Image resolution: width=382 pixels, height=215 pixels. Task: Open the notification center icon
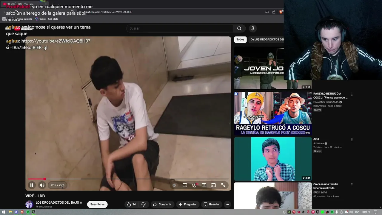(x=375, y=212)
